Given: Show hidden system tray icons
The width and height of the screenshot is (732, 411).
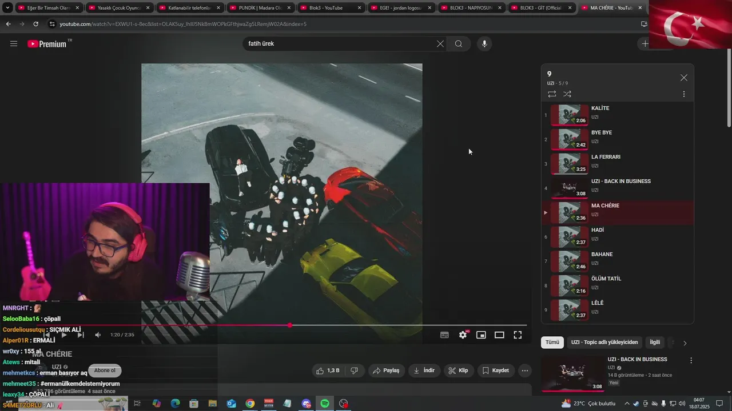Looking at the screenshot, I should (x=627, y=404).
